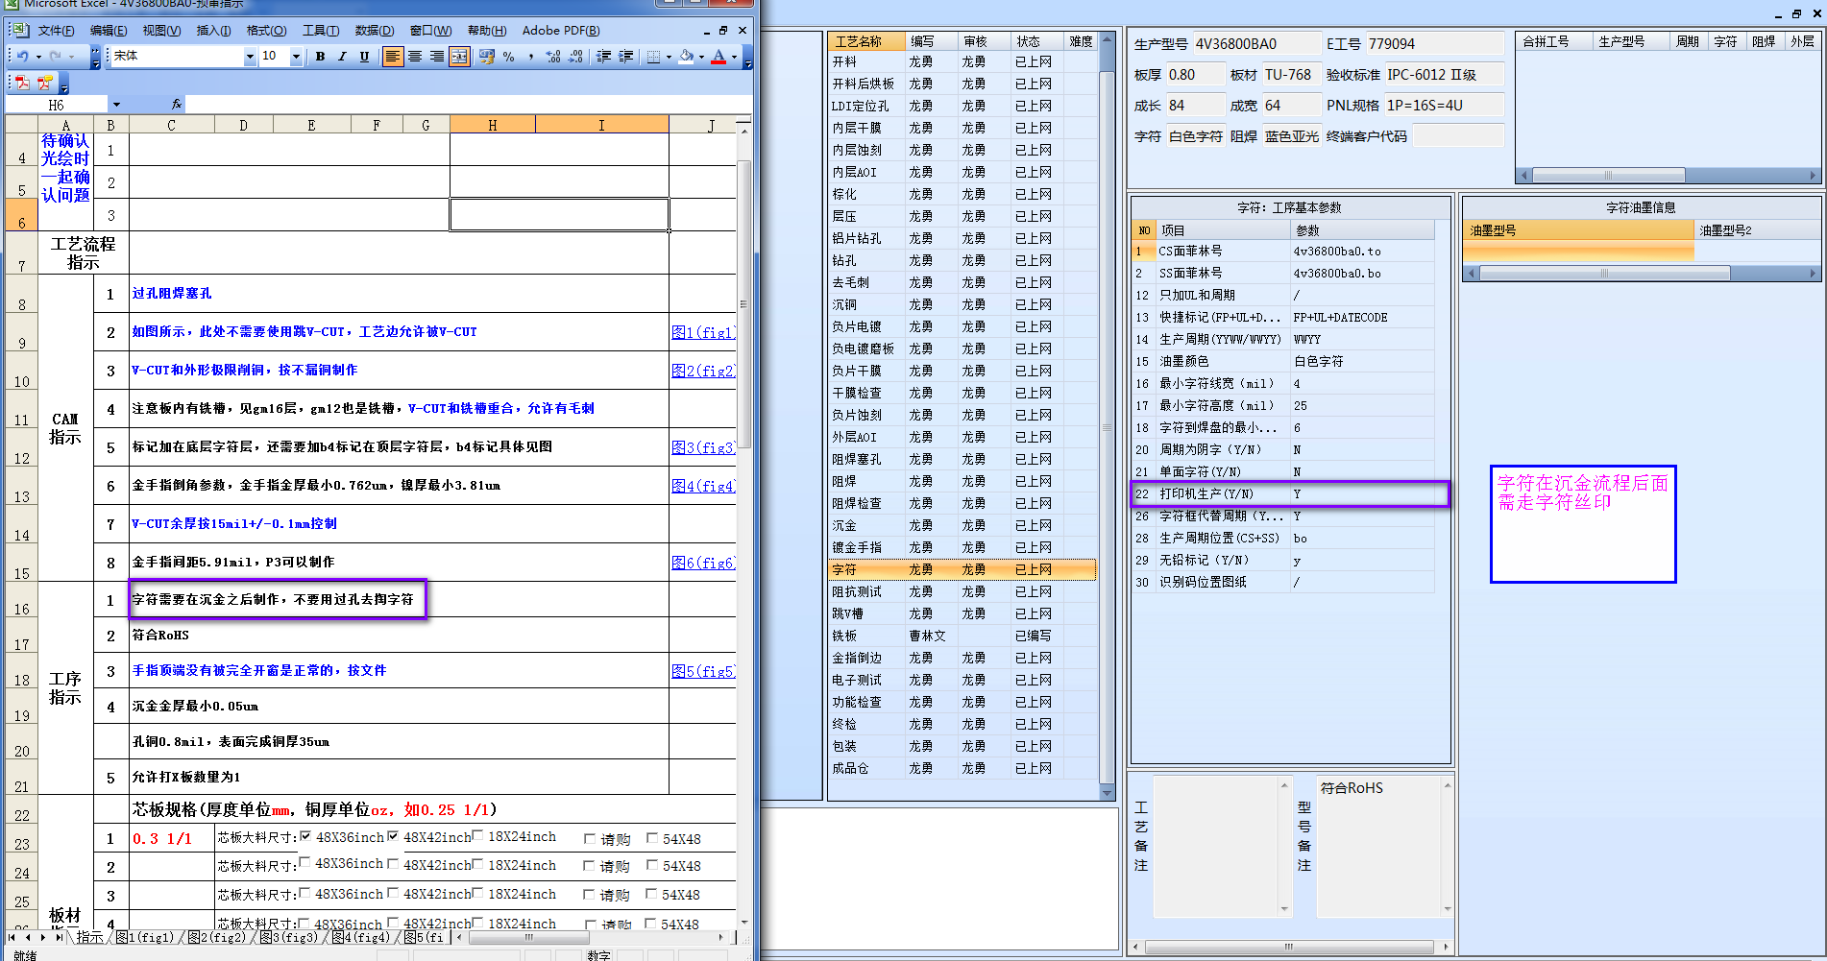
Task: Click the Borders icon in the toolbar
Action: [653, 57]
